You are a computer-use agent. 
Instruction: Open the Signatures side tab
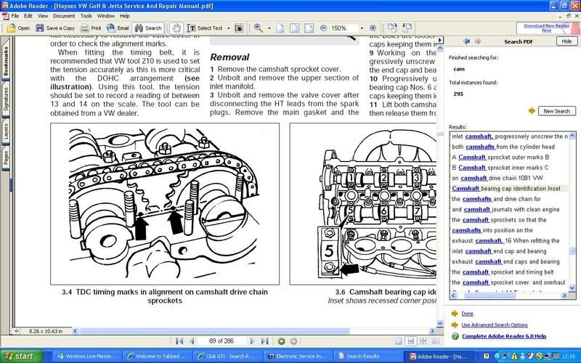pos(6,99)
